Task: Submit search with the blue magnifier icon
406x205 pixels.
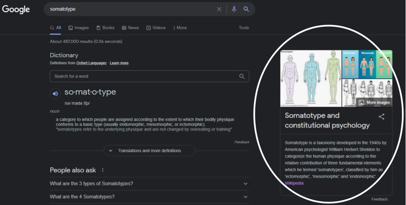Action: pos(246,9)
